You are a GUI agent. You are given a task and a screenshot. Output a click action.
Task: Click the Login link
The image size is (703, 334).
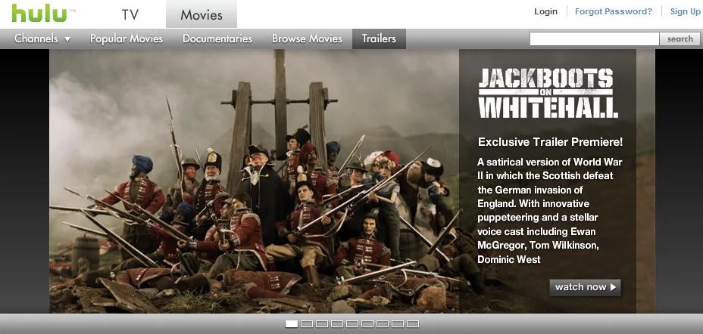coord(545,11)
